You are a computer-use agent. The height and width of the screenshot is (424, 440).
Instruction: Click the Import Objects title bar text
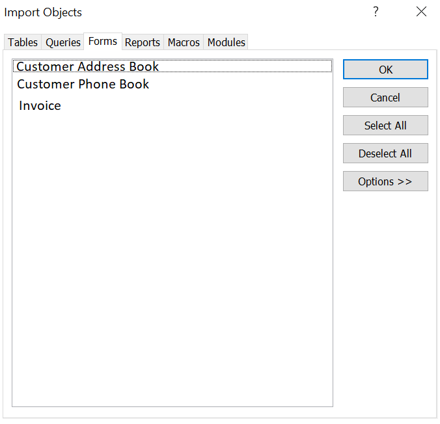tap(44, 12)
